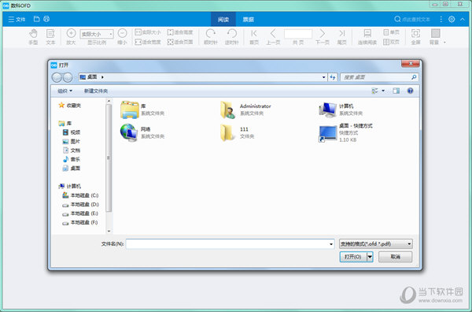Expand the filename history dropdown arrow

click(331, 244)
